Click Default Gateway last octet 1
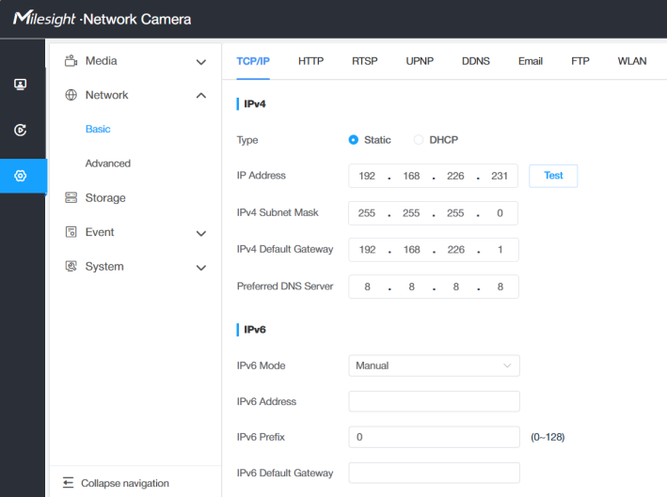The height and width of the screenshot is (497, 667). coord(500,249)
